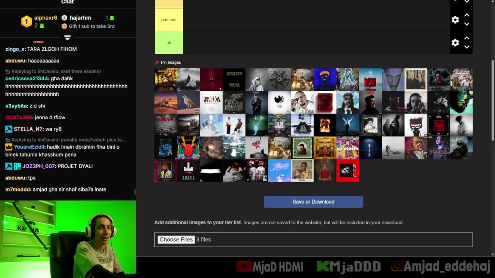The height and width of the screenshot is (278, 495).
Task: Click username x3aybita in chat
Action: 16,106
